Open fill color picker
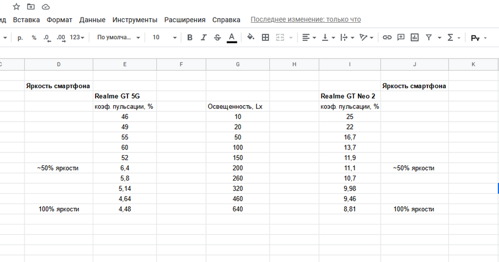Image resolution: width=499 pixels, height=262 pixels. click(x=250, y=37)
